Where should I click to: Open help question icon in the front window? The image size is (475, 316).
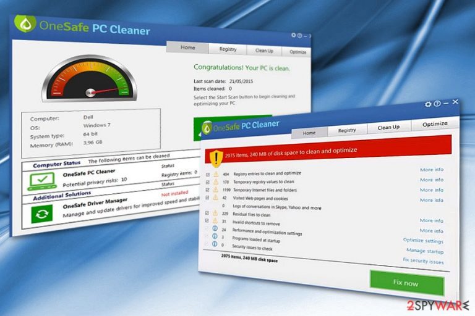coord(437,104)
